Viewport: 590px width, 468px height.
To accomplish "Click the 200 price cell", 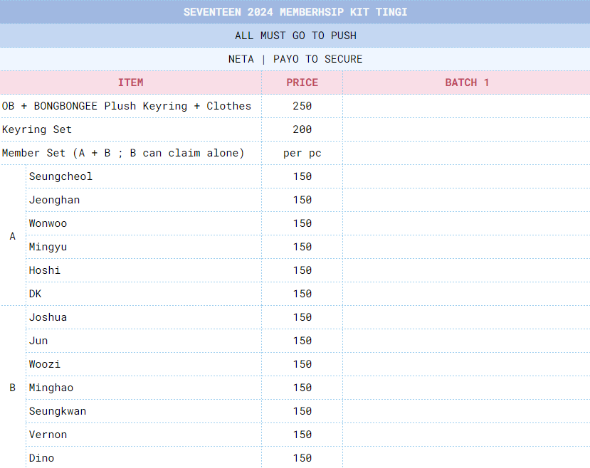I will click(302, 129).
